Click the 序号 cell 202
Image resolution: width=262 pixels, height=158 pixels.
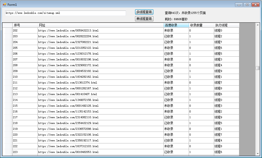(25, 30)
